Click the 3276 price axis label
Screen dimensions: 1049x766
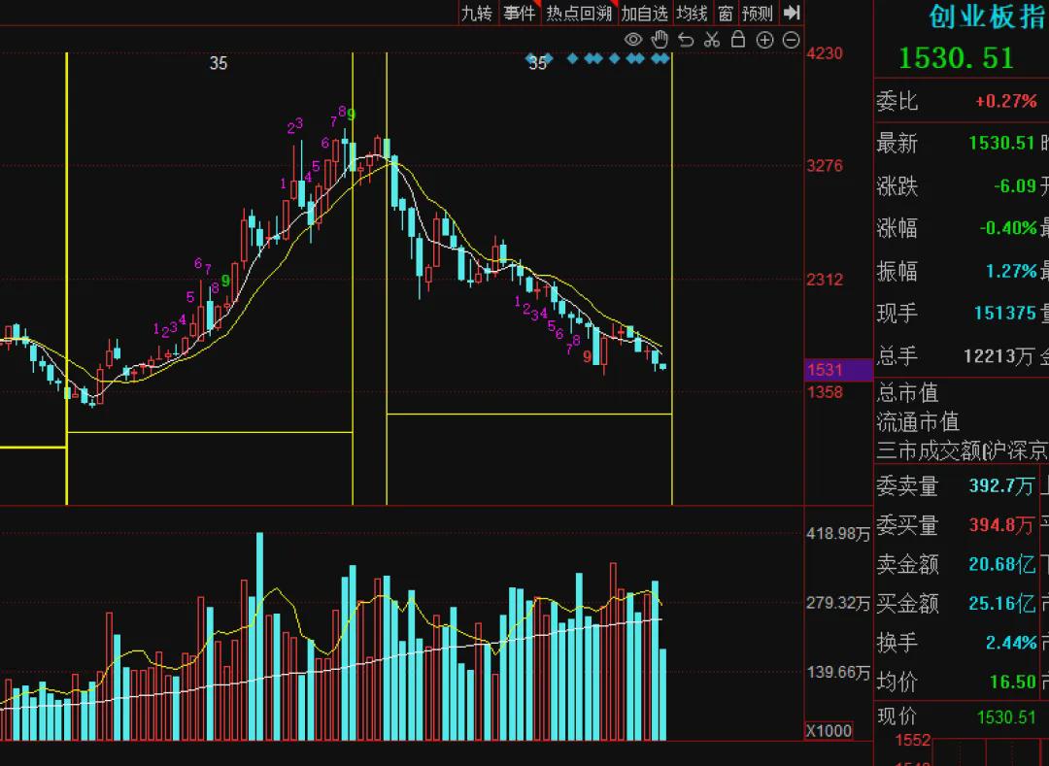coord(825,166)
